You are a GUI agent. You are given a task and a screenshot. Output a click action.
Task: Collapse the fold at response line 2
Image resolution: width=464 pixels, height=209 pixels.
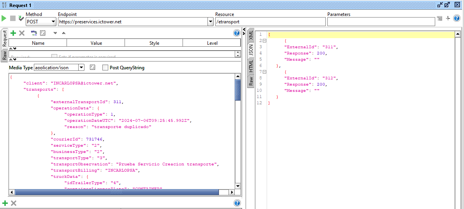point(265,40)
